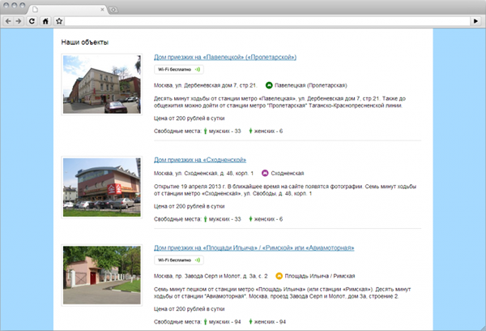Viewport: 486px width, 331px height.
Task: Click the Wi-Fi бесплатно badge under the Павелецкой listing
Action: 179,69
